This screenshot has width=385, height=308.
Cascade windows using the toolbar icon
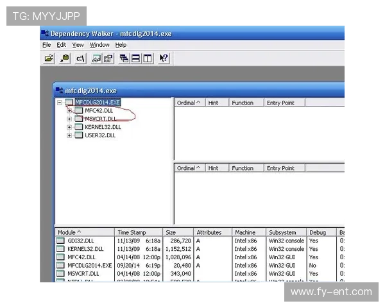(124, 58)
